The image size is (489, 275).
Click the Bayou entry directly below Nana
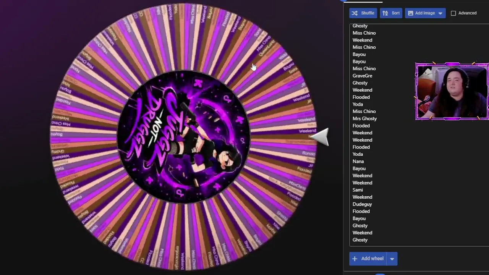pyautogui.click(x=359, y=168)
